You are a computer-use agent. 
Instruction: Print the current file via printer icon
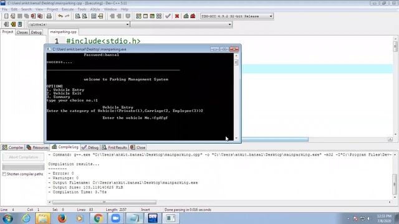click(49, 16)
